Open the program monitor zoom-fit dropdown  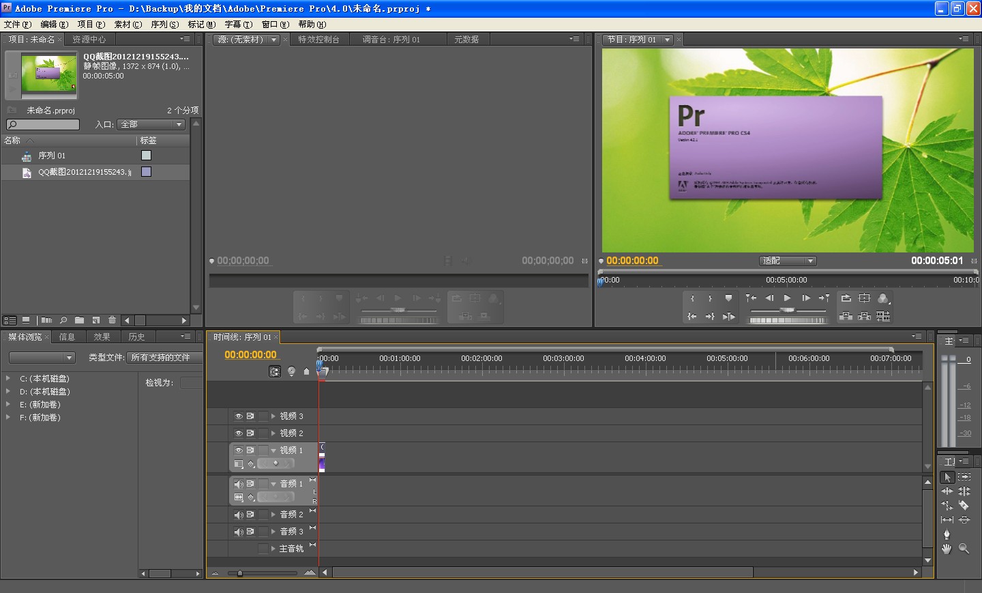point(788,261)
